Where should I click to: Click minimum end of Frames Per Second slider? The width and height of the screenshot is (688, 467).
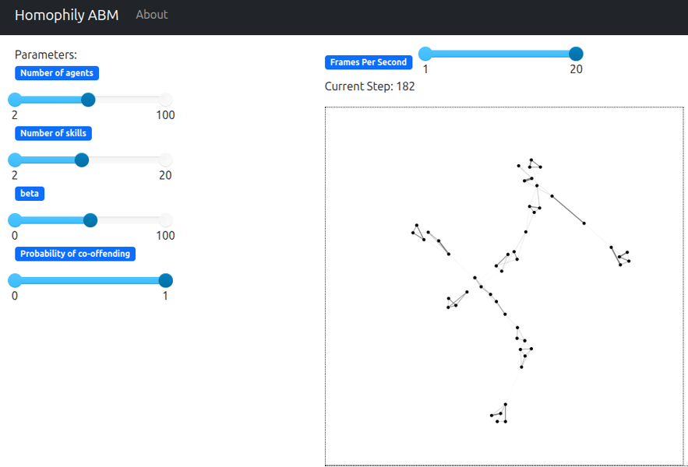[425, 54]
